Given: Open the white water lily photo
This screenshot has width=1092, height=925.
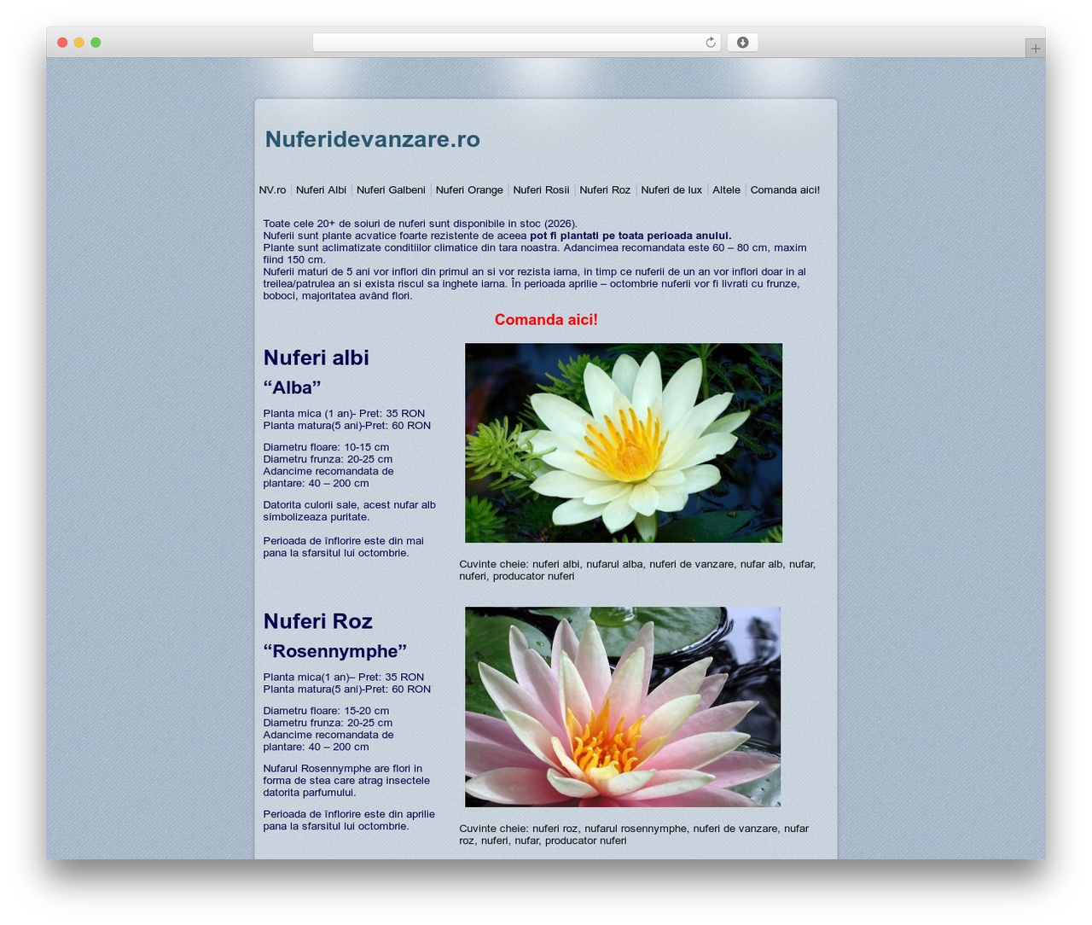Looking at the screenshot, I should coord(624,443).
